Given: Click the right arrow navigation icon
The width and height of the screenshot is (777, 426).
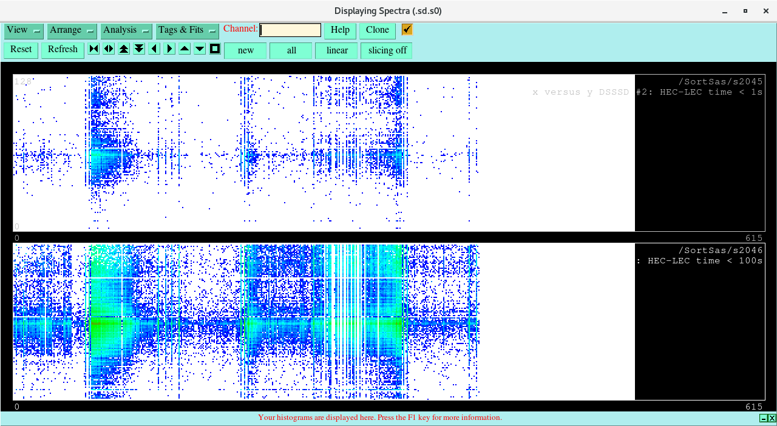Looking at the screenshot, I should tap(169, 49).
